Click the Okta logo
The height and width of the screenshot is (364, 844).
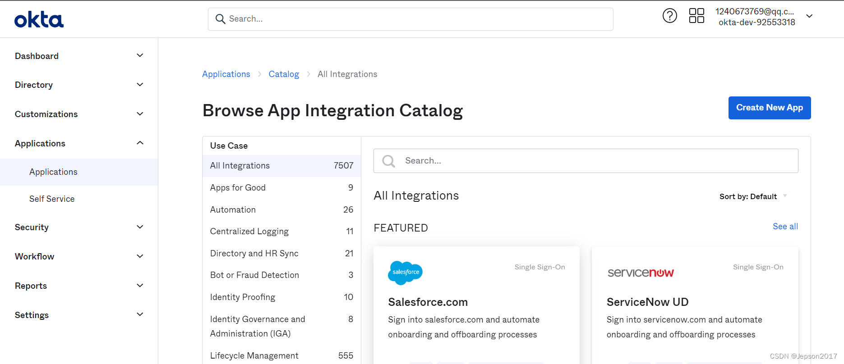point(39,20)
